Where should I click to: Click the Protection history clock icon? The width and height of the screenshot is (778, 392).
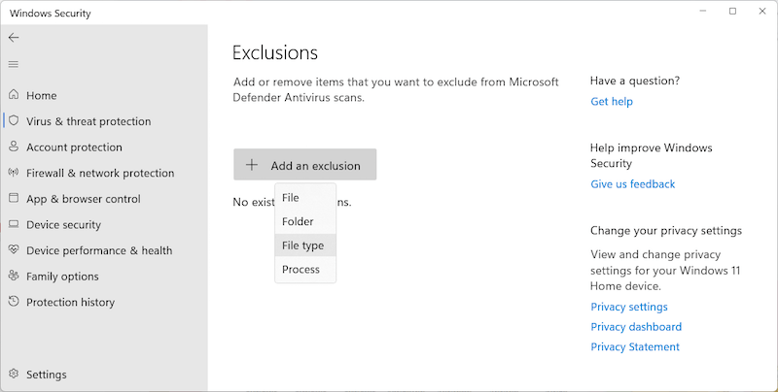pos(14,302)
